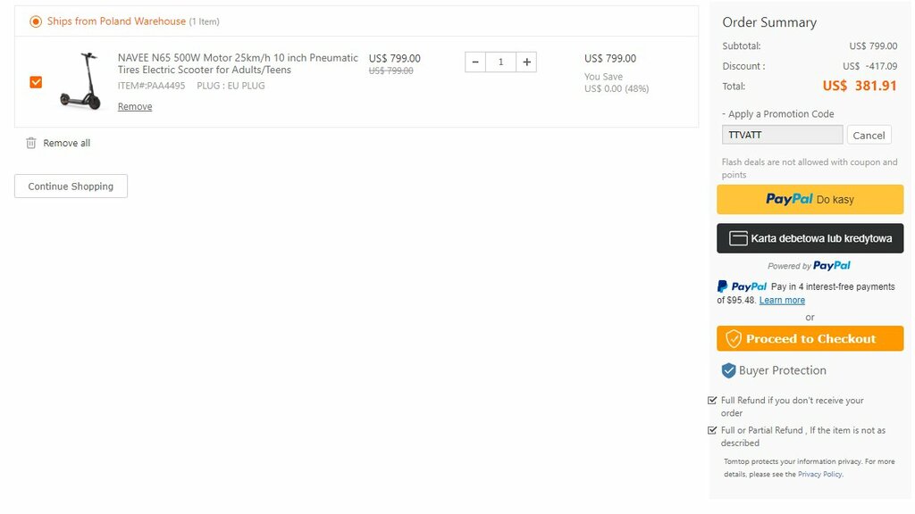Increase scooter quantity with plus button
Image resolution: width=915 pixels, height=514 pixels.
(526, 62)
